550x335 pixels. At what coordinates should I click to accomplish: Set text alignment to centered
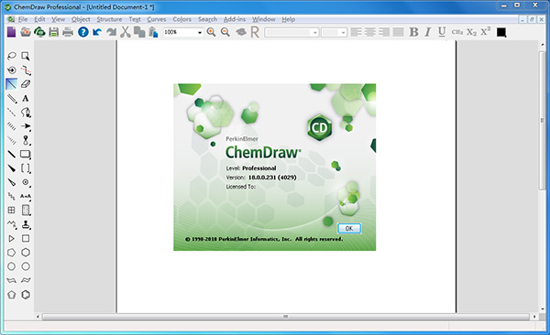pos(370,32)
